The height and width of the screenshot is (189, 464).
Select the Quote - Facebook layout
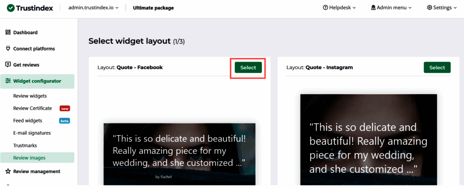248,67
